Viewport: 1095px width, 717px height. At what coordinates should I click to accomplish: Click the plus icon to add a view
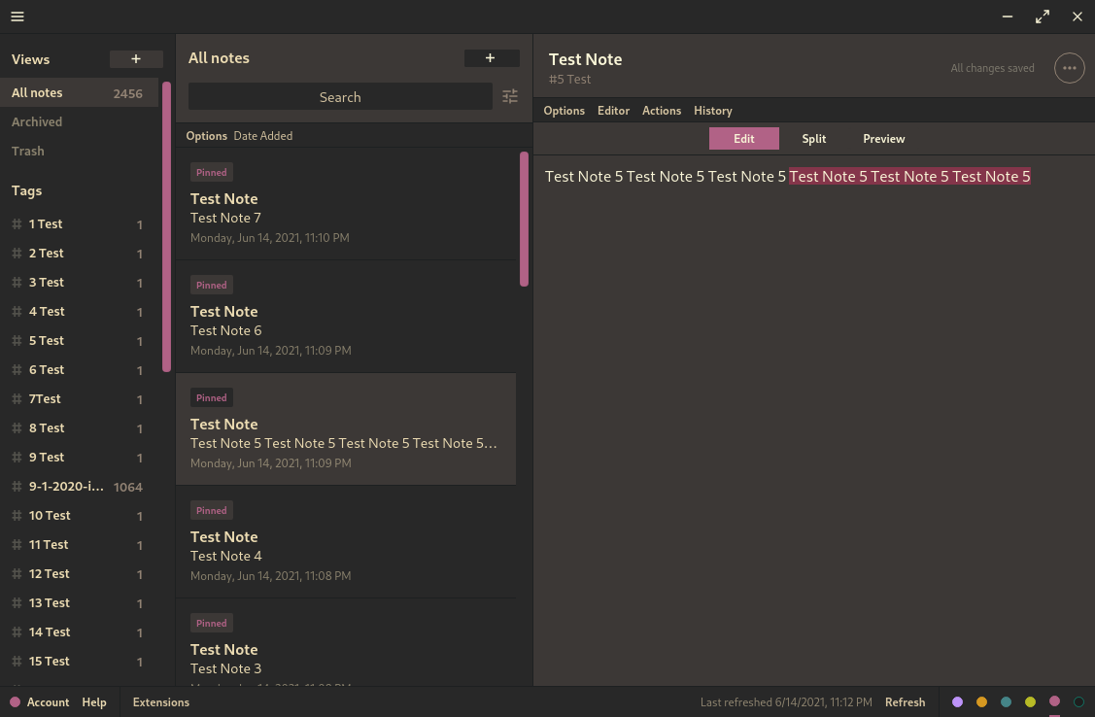[136, 59]
